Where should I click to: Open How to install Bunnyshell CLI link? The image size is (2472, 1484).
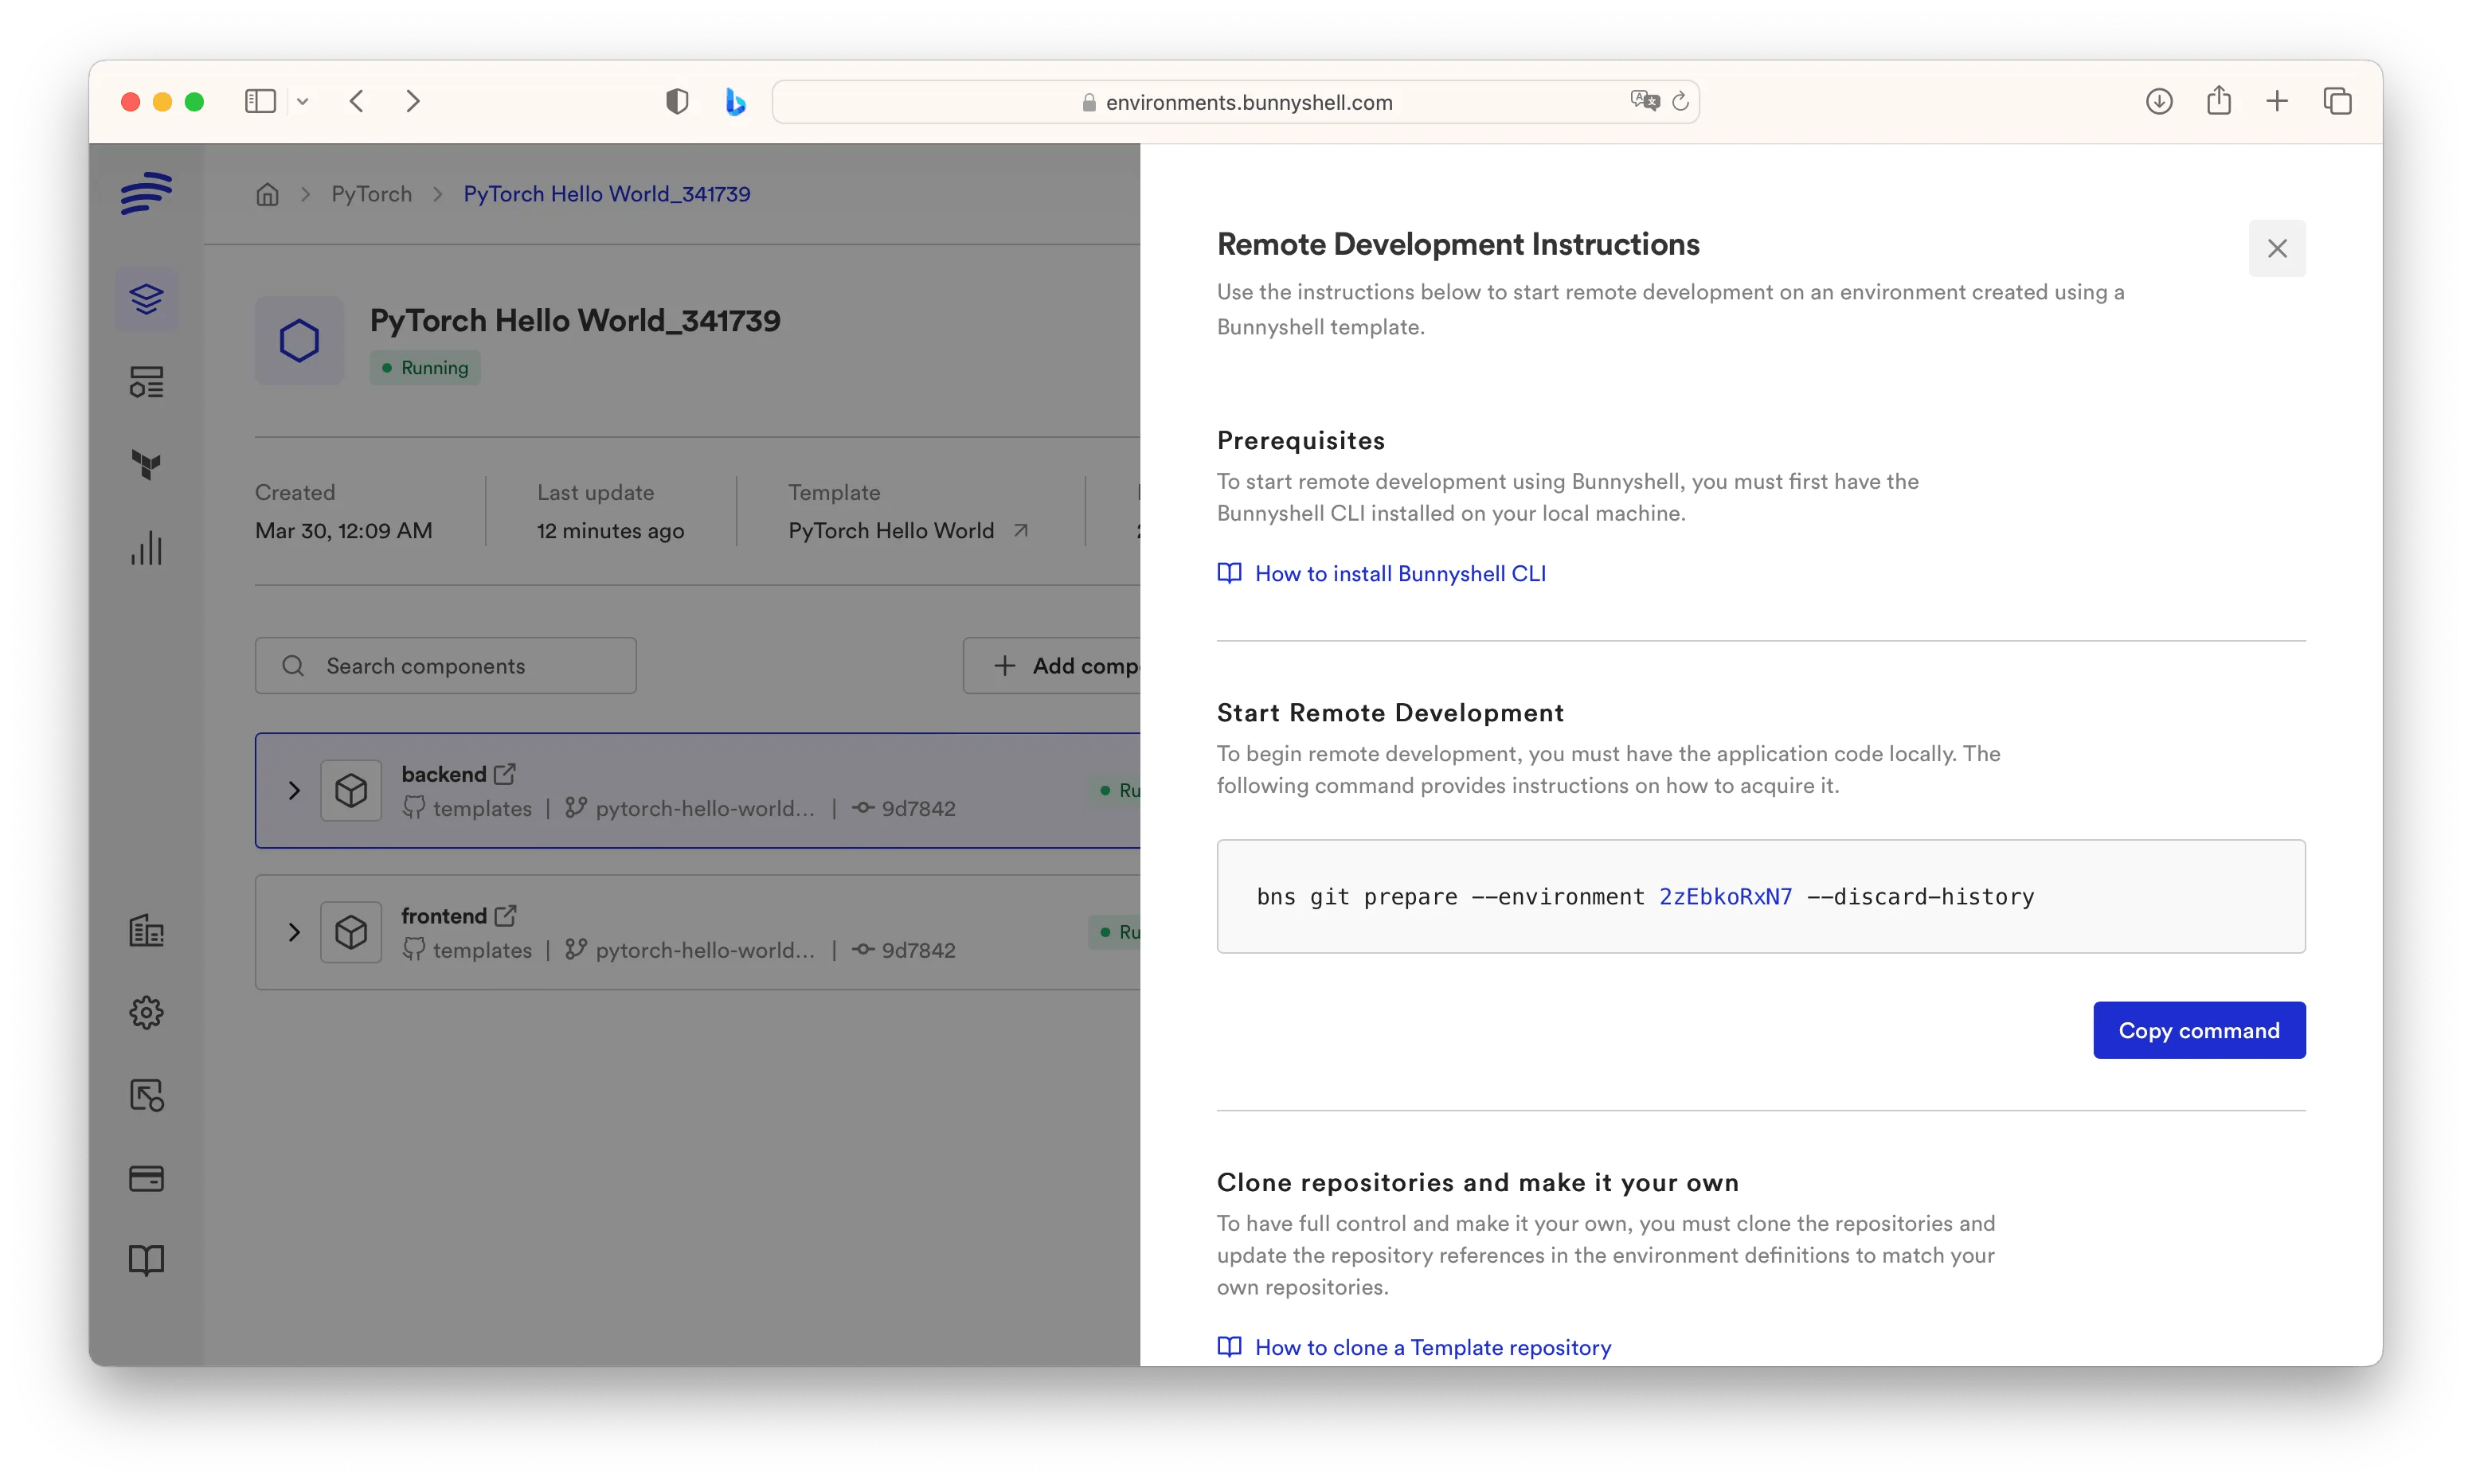(x=1399, y=574)
